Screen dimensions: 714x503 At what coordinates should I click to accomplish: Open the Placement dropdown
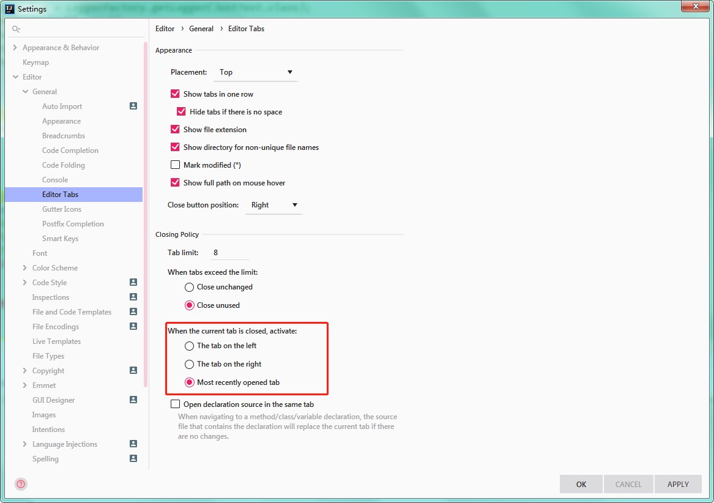291,72
